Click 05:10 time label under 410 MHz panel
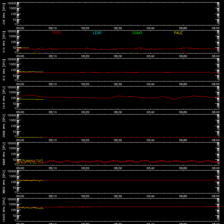Image resolution: width=224 pixels, height=224 pixels. tap(53, 56)
